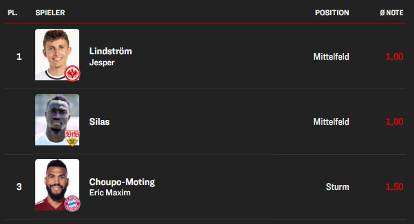Click the Choupo-Moting player name
The width and height of the screenshot is (414, 224).
[122, 182]
